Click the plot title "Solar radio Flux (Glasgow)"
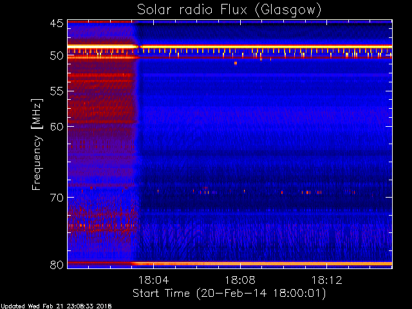The width and height of the screenshot is (412, 309). click(x=229, y=10)
